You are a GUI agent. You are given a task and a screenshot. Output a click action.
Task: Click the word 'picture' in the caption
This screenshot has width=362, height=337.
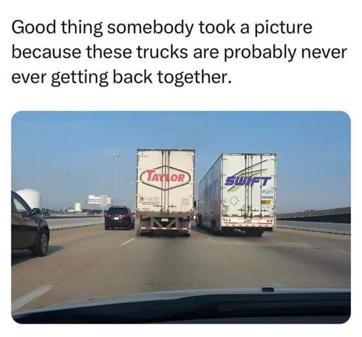pos(283,28)
